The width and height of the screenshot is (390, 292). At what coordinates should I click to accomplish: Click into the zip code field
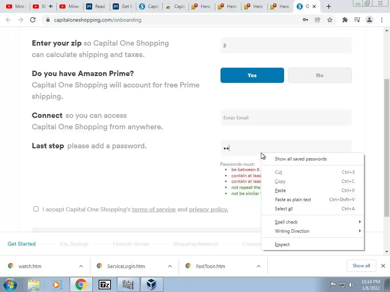(286, 46)
